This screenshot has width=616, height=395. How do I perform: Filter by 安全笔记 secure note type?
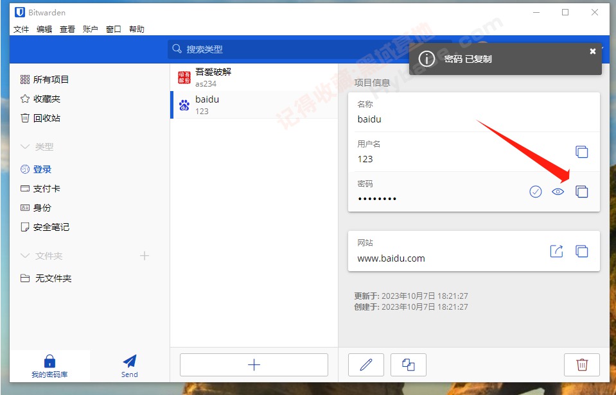(45, 227)
